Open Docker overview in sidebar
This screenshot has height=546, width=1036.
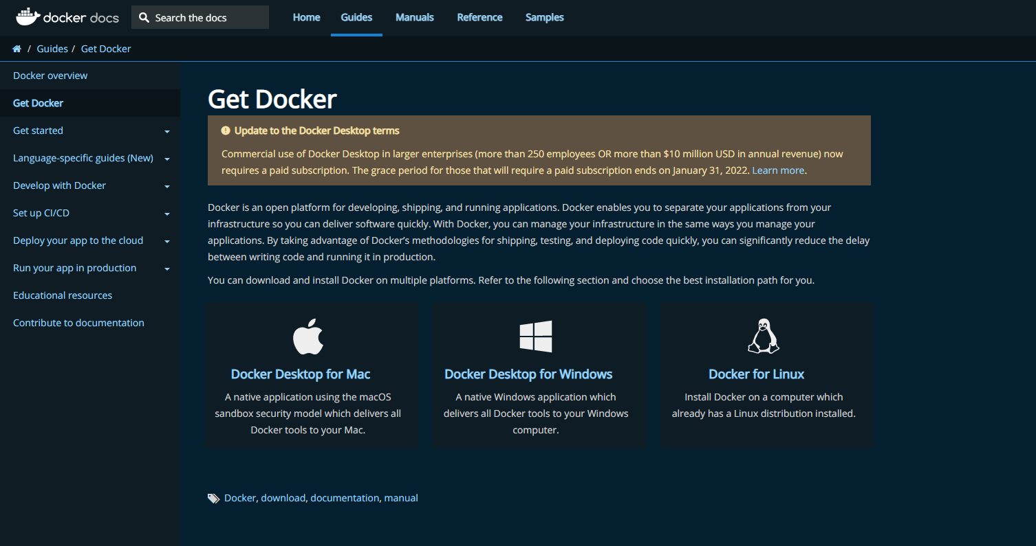[50, 76]
